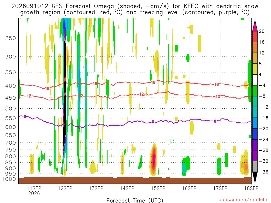This screenshot has width=271, height=203.
Task: Click the red color swatch labeled 20
Action: click(255, 36)
